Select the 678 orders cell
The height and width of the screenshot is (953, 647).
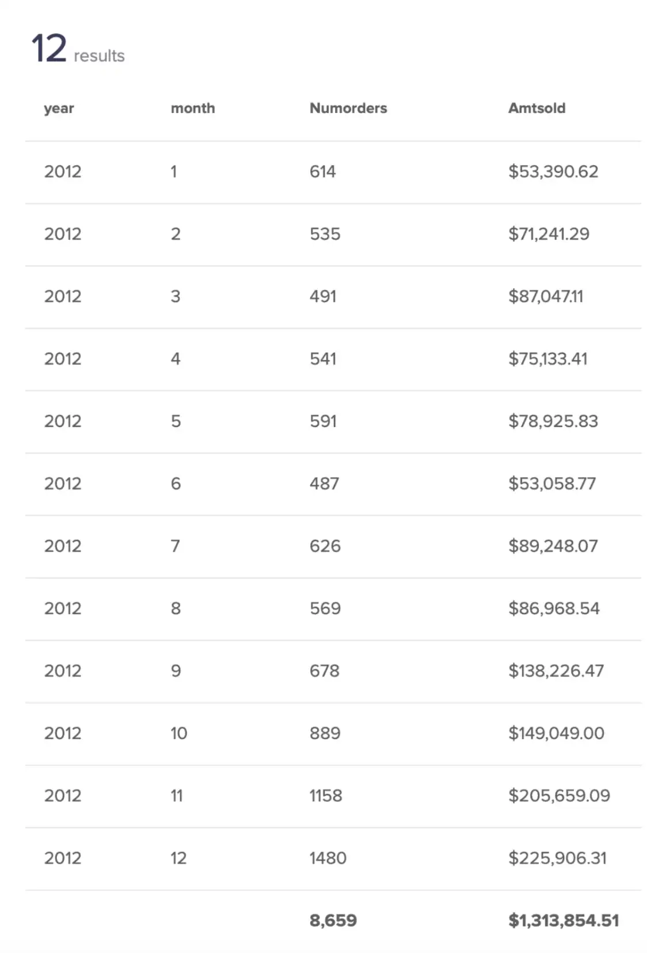[x=325, y=671]
